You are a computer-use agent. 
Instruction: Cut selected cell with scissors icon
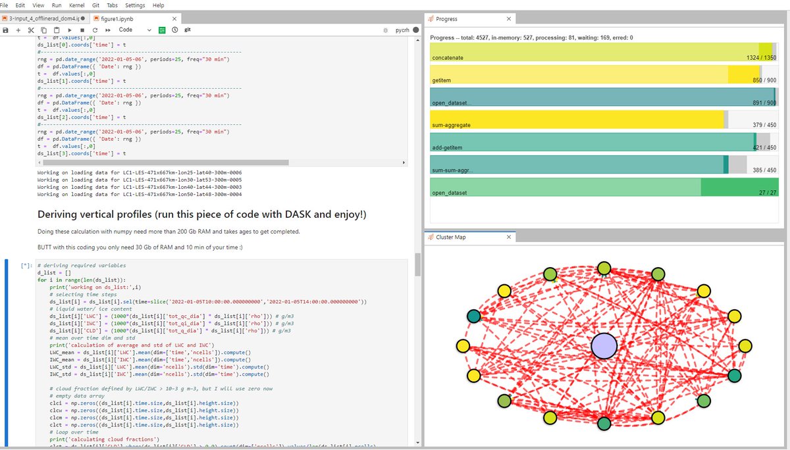pos(31,30)
